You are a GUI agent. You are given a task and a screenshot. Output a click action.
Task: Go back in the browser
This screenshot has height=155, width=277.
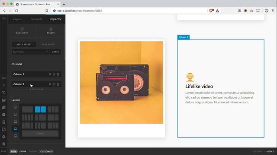tap(4, 11)
